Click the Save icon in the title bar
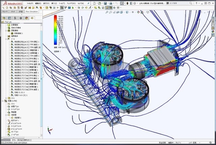 (x=104, y=3)
